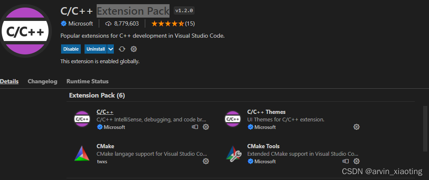429x180 pixels.
Task: Click the C/C++ extension icon in pack list
Action: point(82,119)
